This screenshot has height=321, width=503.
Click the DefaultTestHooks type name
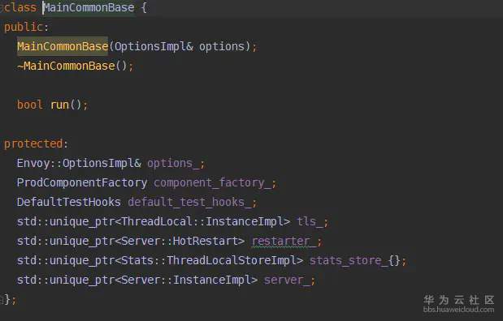(x=69, y=203)
